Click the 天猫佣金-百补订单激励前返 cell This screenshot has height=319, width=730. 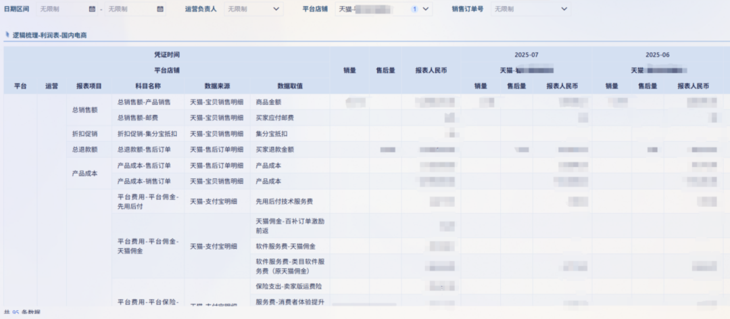[x=289, y=226]
